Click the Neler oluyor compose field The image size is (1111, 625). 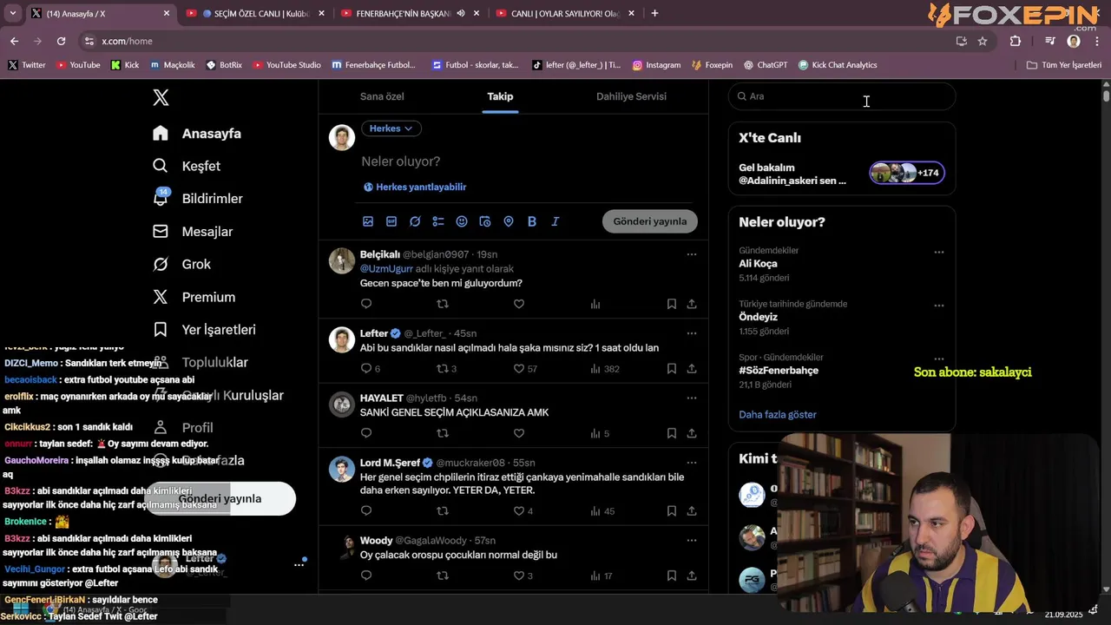(x=528, y=161)
